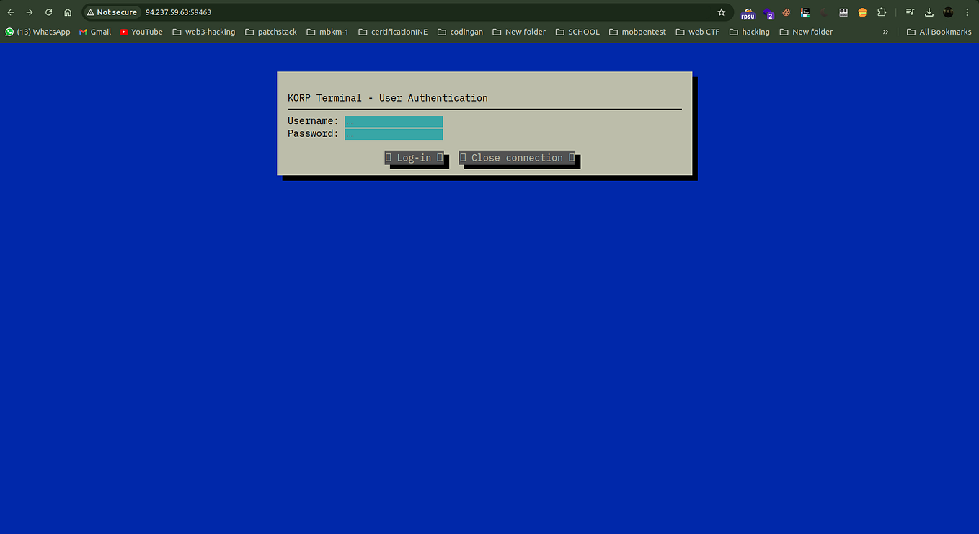This screenshot has height=534, width=979.
Task: Open the three-dot Chrome menu
Action: tap(967, 12)
